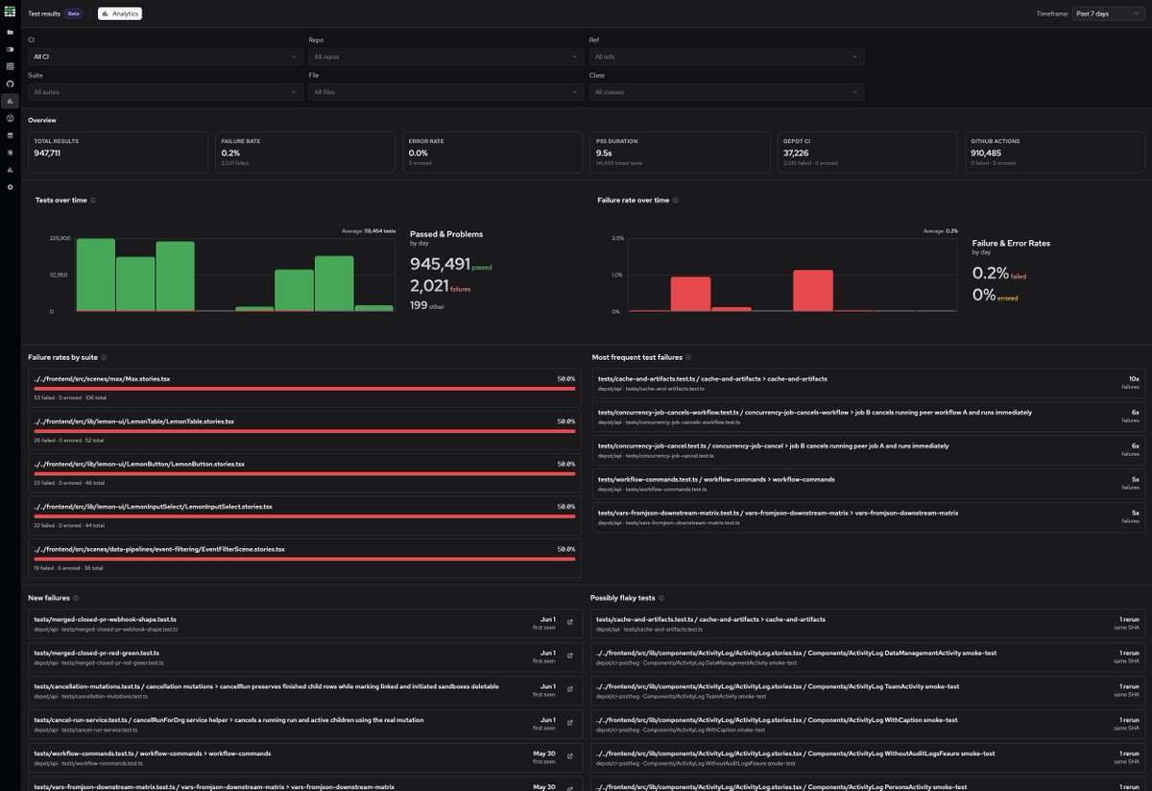Click info icon next to Failure rates by suite
The width and height of the screenshot is (1152, 791).
(104, 357)
